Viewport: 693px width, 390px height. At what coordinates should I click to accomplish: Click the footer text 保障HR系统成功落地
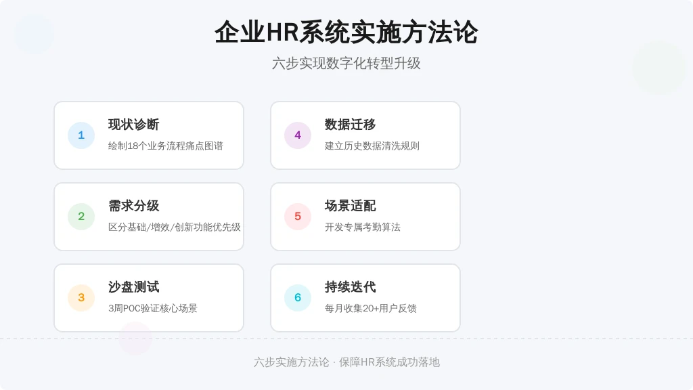(389, 362)
